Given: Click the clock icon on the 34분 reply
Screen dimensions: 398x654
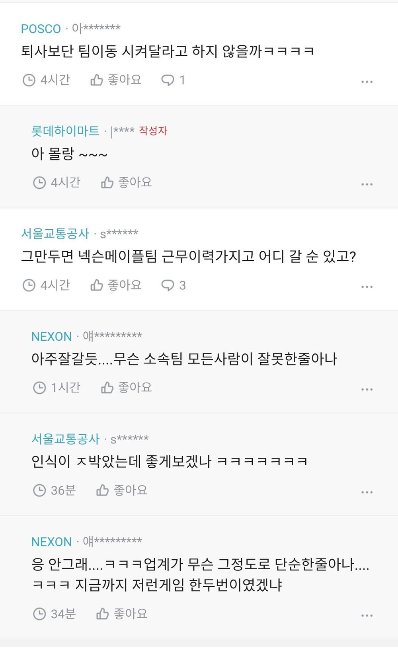Looking at the screenshot, I should click(39, 614).
